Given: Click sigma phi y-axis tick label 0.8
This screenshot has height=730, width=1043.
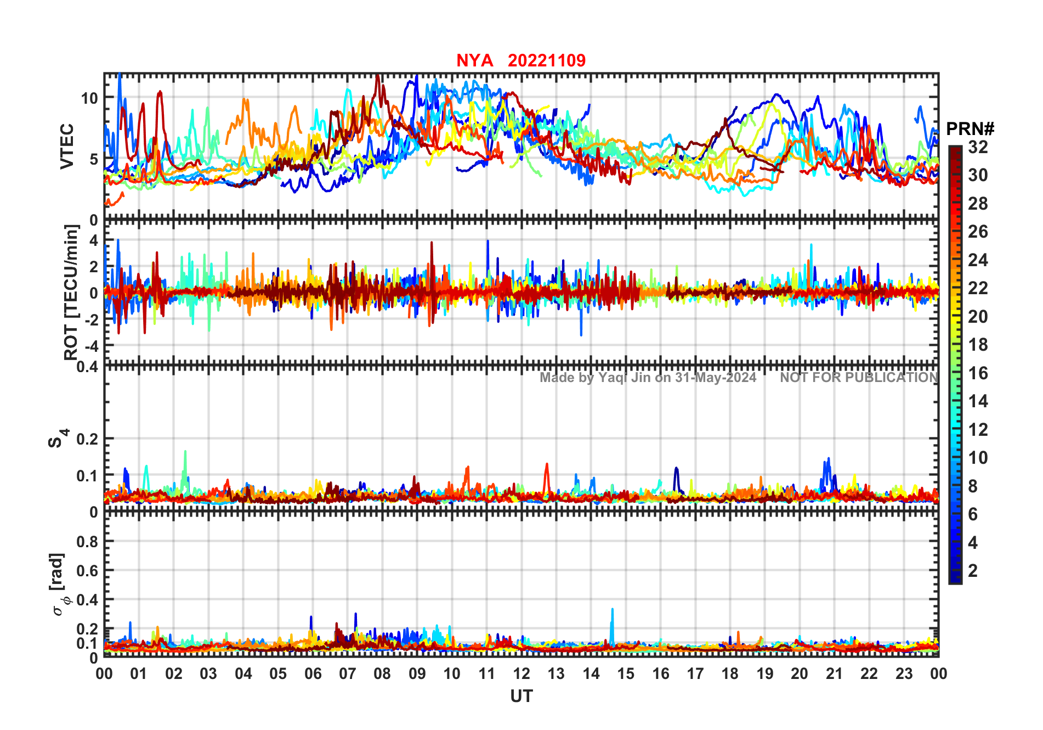Looking at the screenshot, I should (88, 541).
